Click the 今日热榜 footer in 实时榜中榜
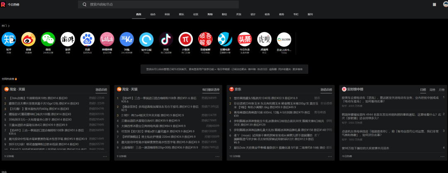This screenshot has width=448, height=173. tap(347, 156)
